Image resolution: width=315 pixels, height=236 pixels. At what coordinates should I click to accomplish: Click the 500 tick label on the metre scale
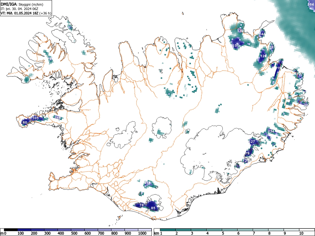(x=74, y=233)
